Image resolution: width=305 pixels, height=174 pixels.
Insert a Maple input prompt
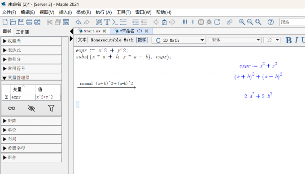[115, 22]
